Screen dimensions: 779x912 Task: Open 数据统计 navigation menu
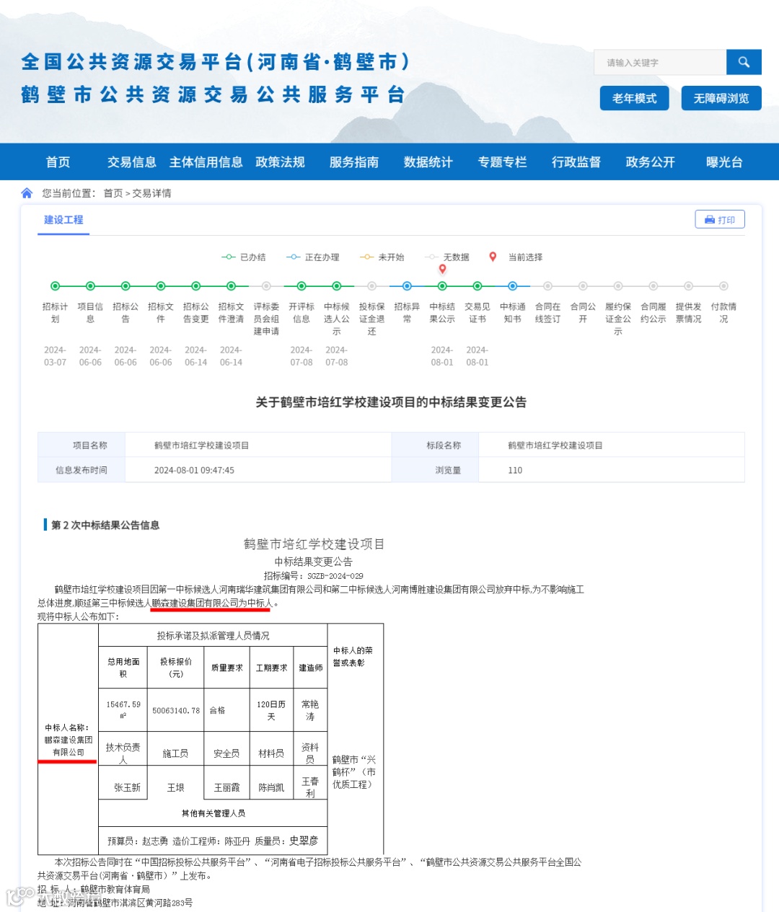point(428,162)
